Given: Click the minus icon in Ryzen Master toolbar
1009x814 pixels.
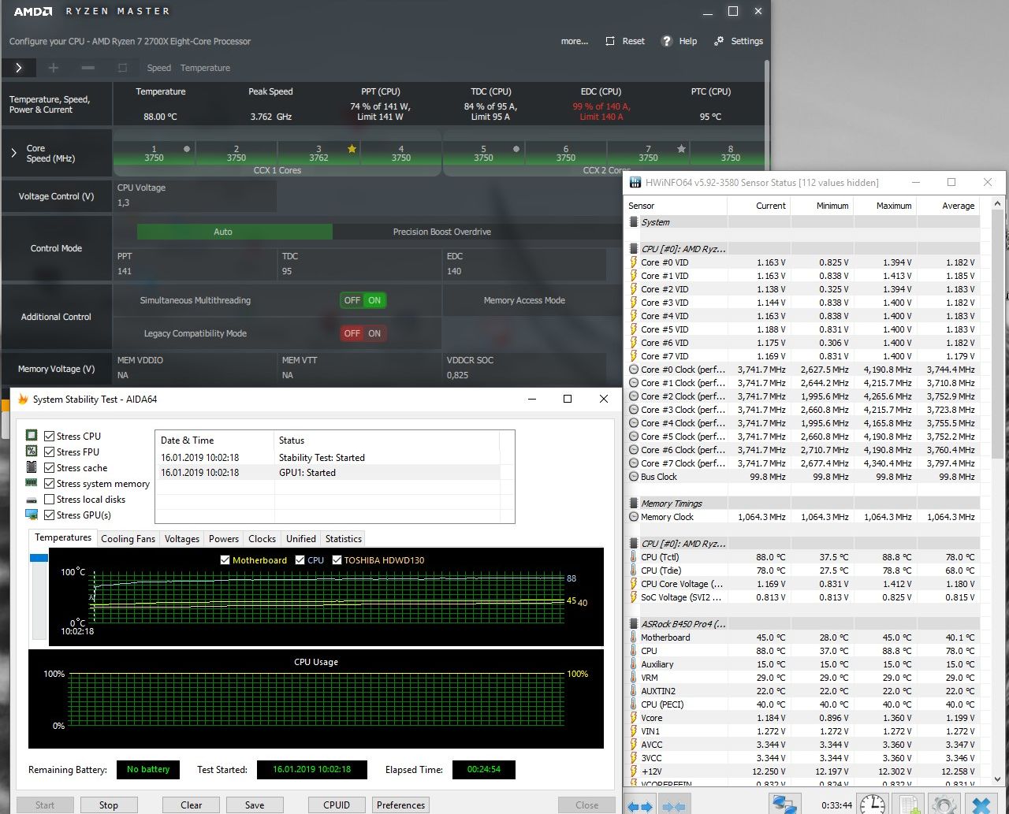Looking at the screenshot, I should pyautogui.click(x=88, y=68).
